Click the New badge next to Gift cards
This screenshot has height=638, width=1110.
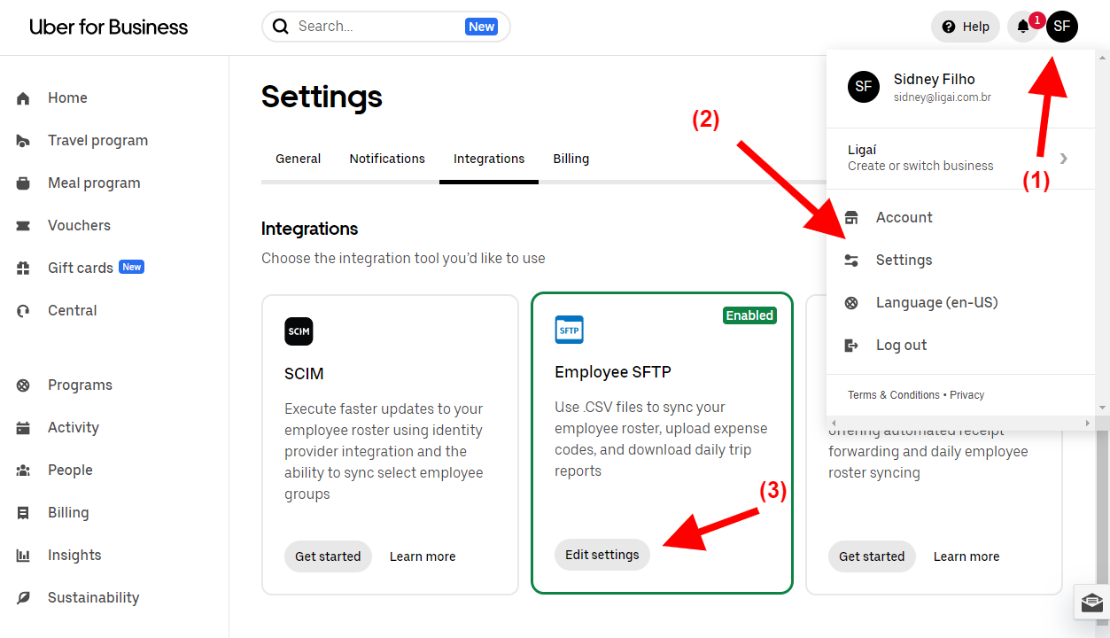click(131, 267)
